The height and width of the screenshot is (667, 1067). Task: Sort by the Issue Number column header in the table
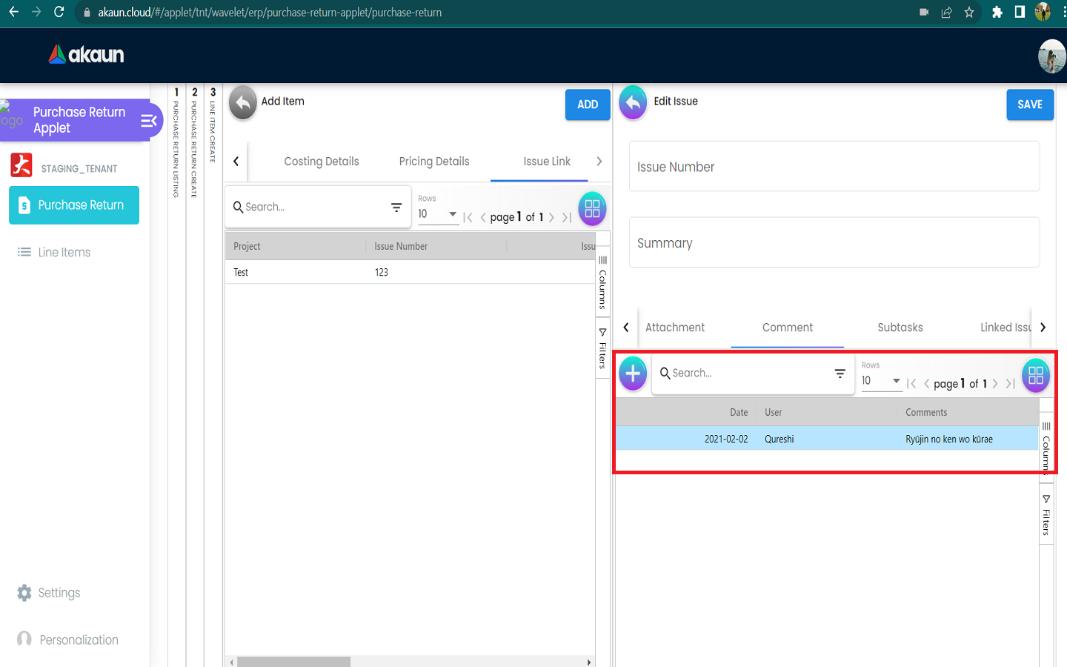[401, 246]
